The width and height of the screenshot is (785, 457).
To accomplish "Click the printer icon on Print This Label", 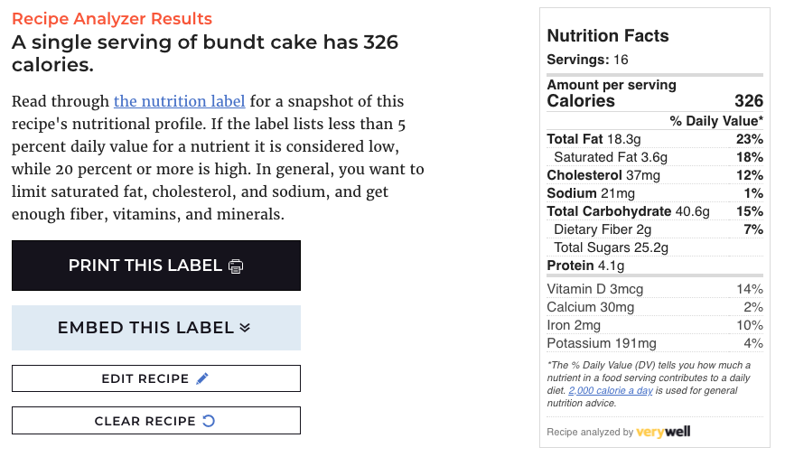I will pyautogui.click(x=236, y=266).
